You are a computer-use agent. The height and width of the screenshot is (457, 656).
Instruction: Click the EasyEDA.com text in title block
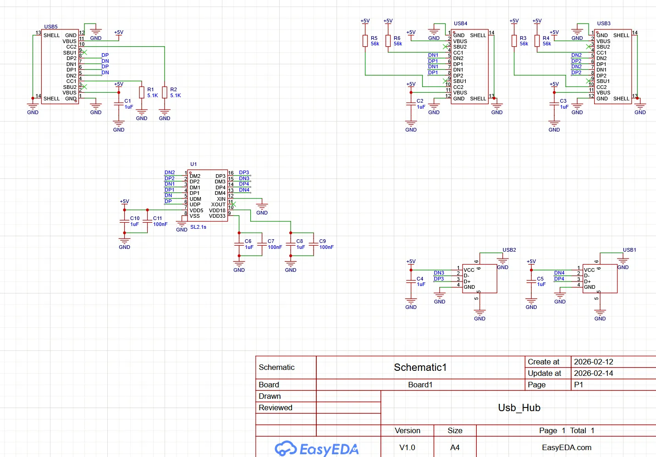click(x=567, y=447)
